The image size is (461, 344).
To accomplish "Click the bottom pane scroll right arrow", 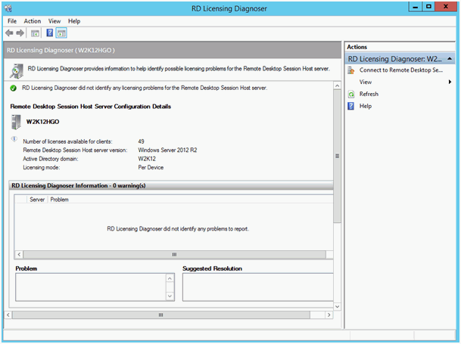I will tap(329, 315).
